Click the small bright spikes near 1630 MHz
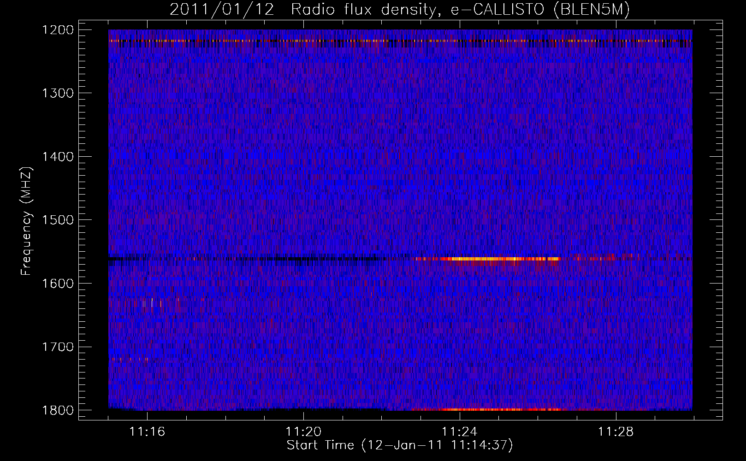 (x=152, y=303)
